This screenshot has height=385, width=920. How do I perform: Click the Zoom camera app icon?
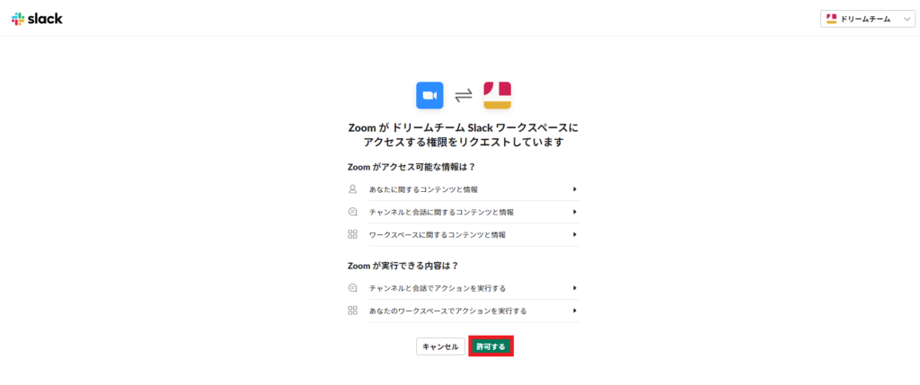point(429,95)
